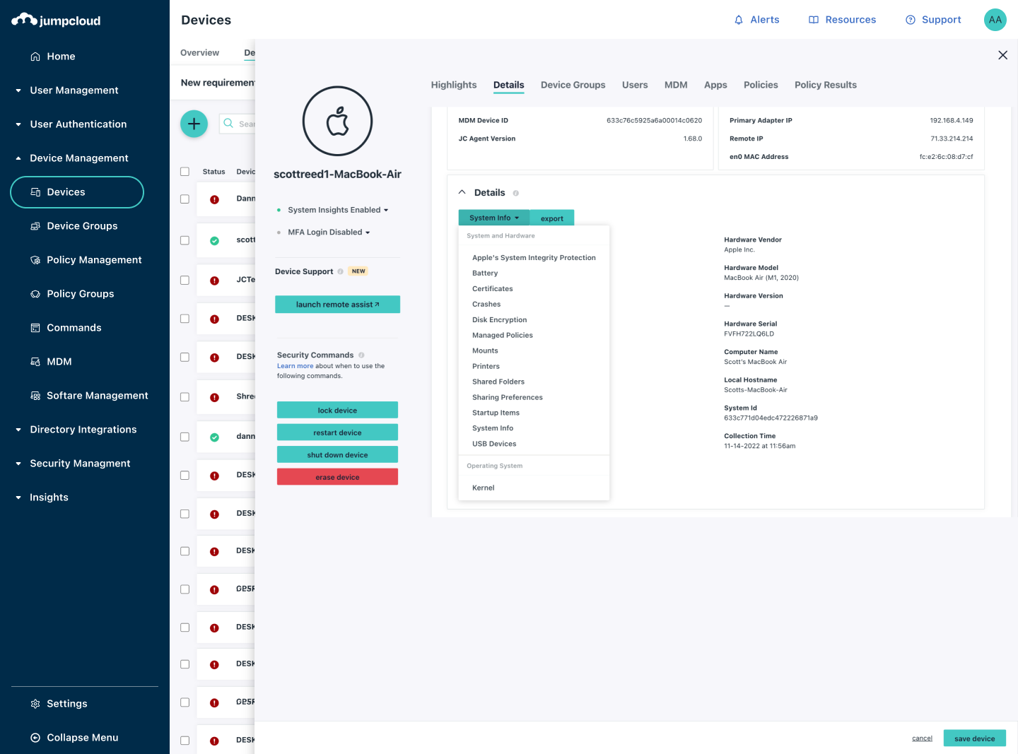Image resolution: width=1018 pixels, height=754 pixels.
Task: Click info icon next to Details heading
Action: tap(516, 193)
